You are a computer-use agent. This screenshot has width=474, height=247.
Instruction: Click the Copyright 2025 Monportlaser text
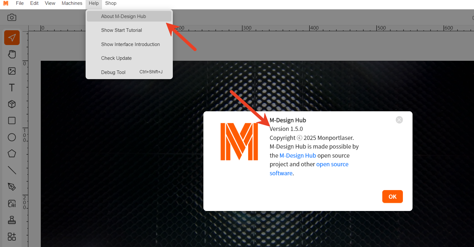(311, 138)
